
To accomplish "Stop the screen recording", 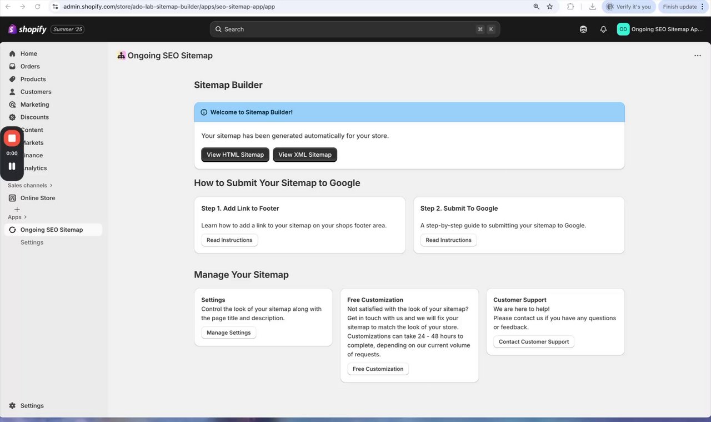I will [12, 138].
